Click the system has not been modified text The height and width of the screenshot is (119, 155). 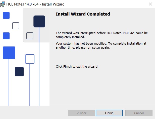click(x=101, y=45)
